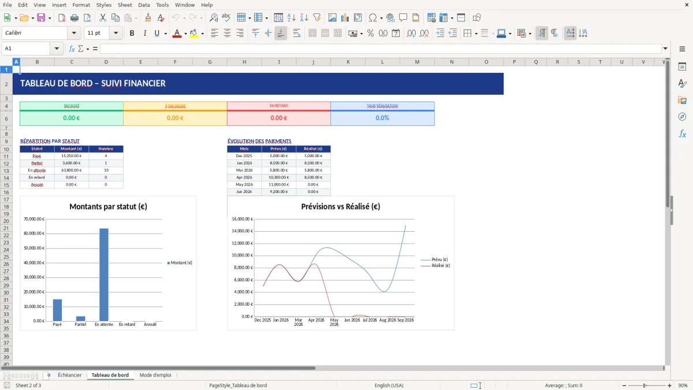Click the Sort Ascending toolbar icon

click(x=290, y=17)
